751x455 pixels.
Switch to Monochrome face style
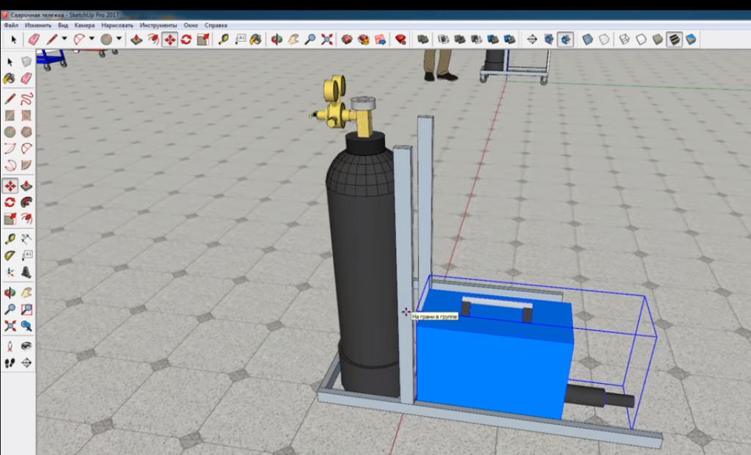(x=690, y=39)
